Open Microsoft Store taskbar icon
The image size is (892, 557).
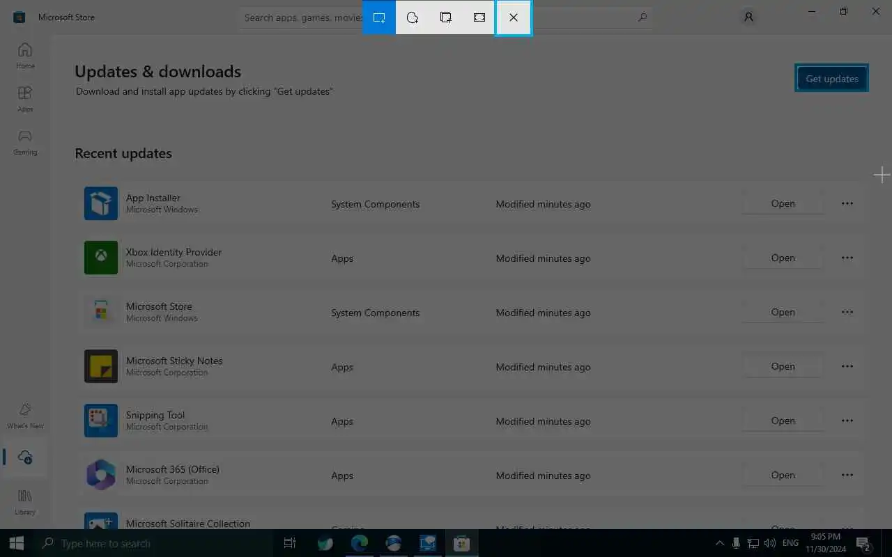pos(461,543)
